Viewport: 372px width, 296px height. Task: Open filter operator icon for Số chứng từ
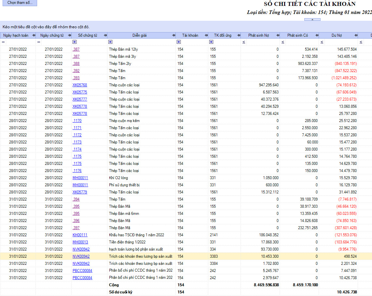tap(75, 42)
